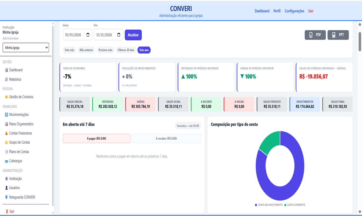This screenshot has height=216, width=362.
Task: Switch to the 'A pagar (R$ 0,00)' tab
Action: 96,139
